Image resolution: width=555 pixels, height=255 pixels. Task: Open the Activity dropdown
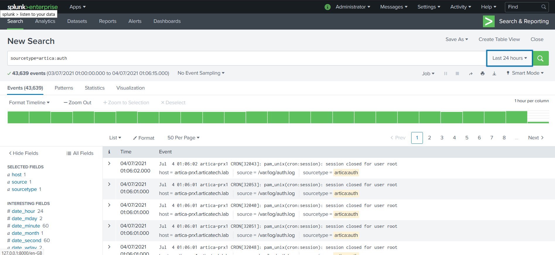pos(461,7)
